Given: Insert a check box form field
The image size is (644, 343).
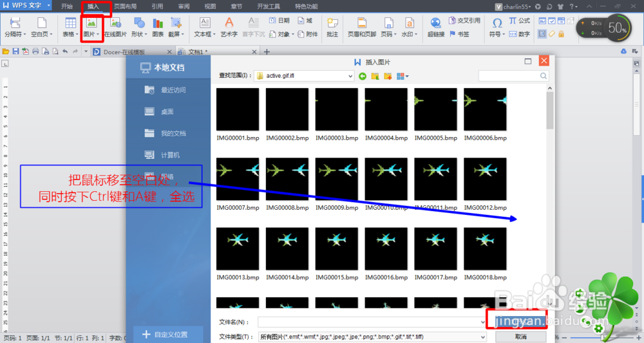Looking at the screenshot, I should (x=552, y=21).
